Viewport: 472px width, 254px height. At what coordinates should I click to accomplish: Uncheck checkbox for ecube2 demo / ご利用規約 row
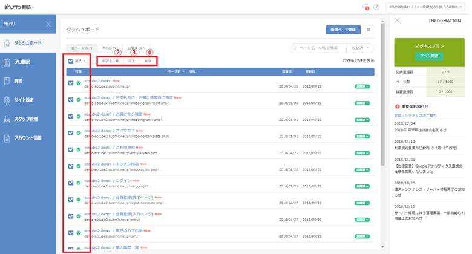click(x=71, y=149)
